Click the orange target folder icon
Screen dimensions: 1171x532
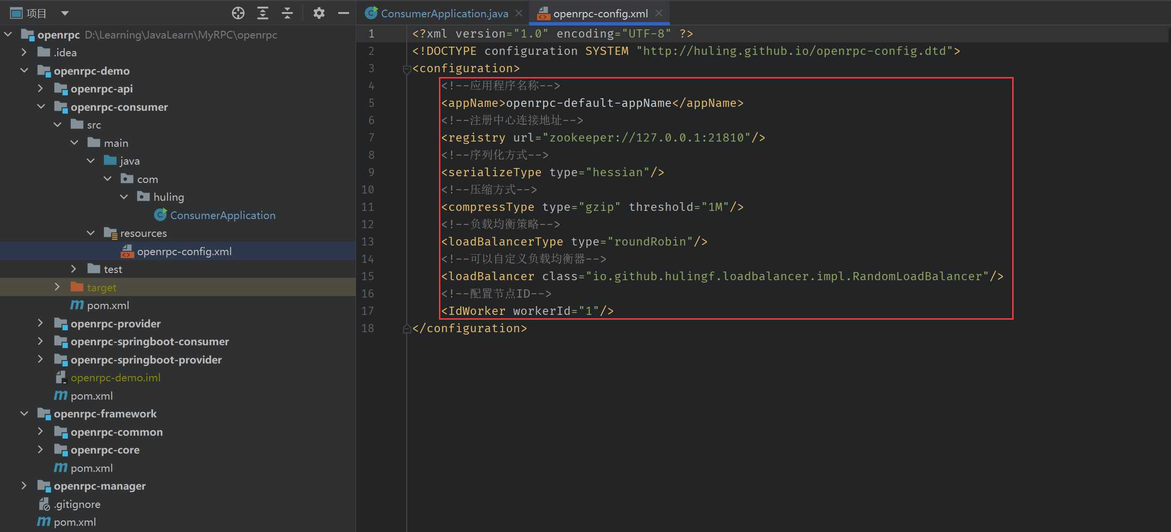77,287
